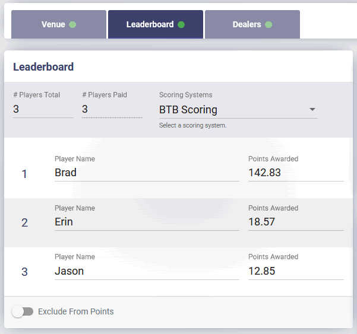Switch to the Dealers tab
The image size is (357, 334).
tap(252, 24)
